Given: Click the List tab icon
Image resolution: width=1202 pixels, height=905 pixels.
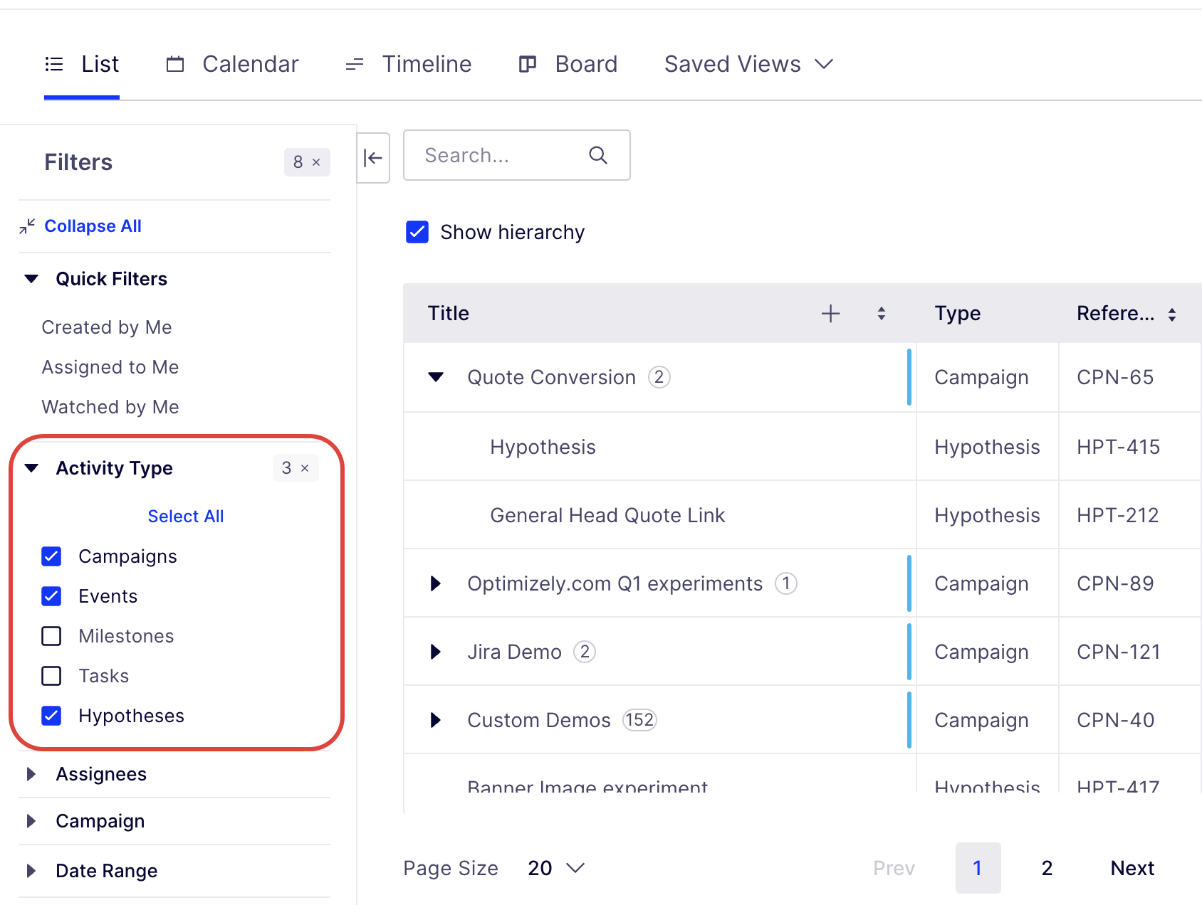Looking at the screenshot, I should [54, 64].
